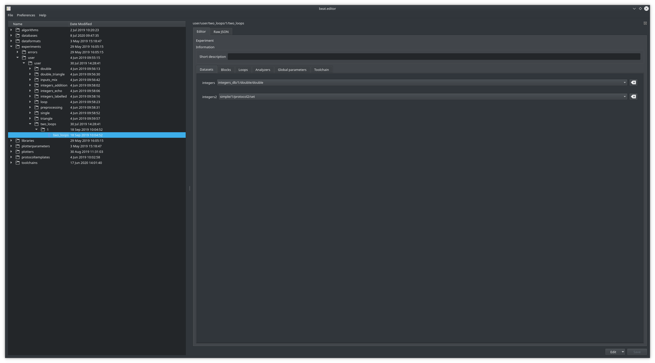Click the Short description input field
Viewport: 655px width, 363px height.
pyautogui.click(x=432, y=56)
